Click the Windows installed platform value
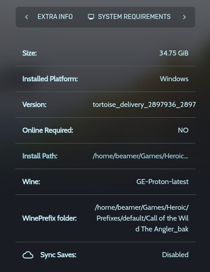210x272 pixels. coord(174,79)
